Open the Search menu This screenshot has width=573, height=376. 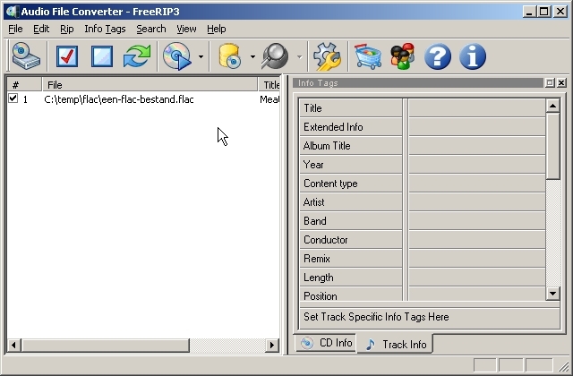(151, 29)
